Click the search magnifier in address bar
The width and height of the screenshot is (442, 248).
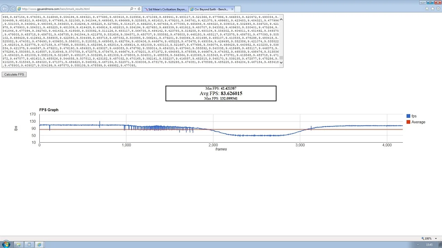coord(132,9)
